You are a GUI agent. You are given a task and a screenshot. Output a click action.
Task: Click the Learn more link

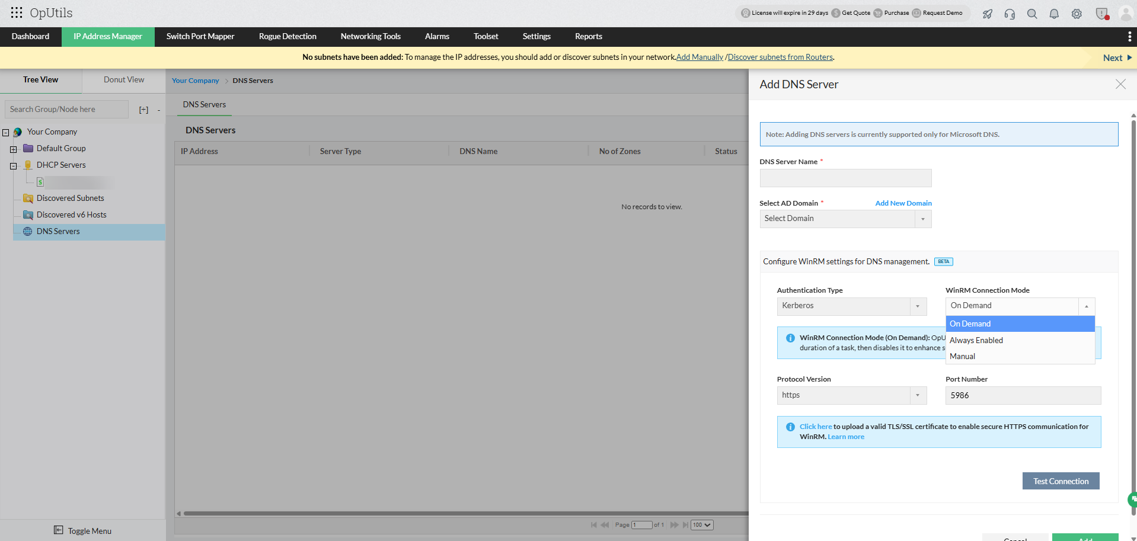[x=846, y=437]
